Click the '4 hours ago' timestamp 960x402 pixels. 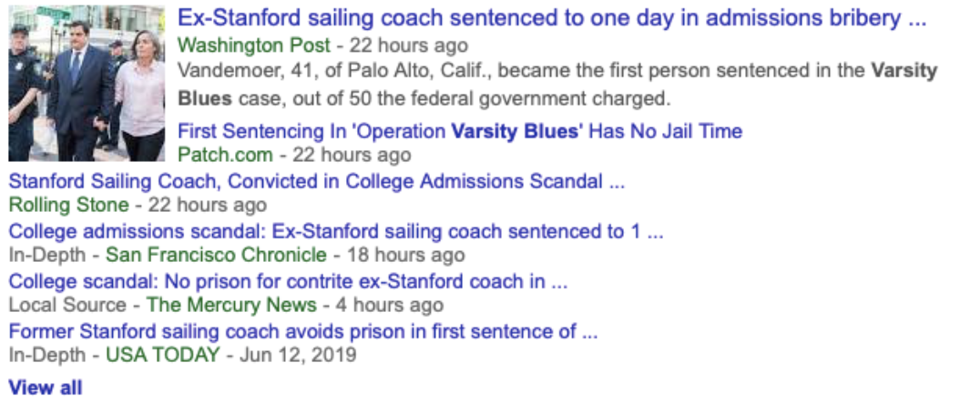coord(391,305)
